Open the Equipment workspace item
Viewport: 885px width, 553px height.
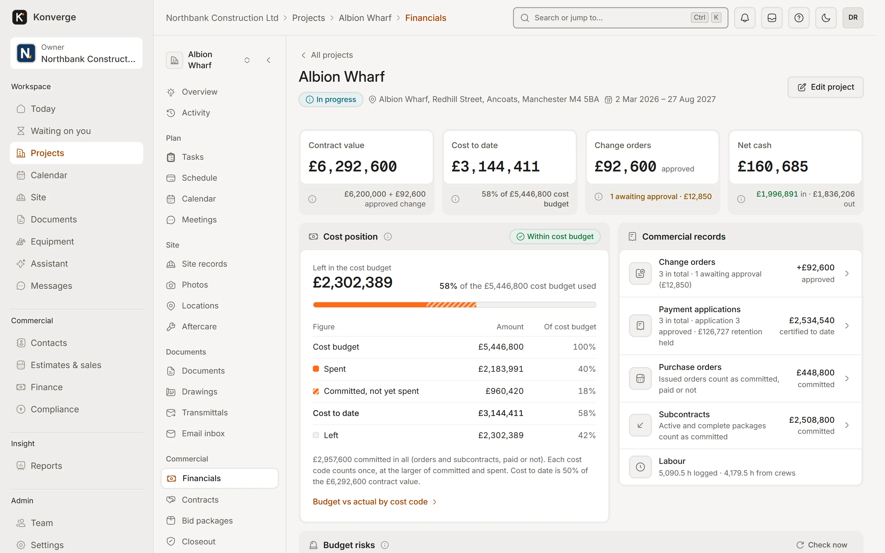[77, 241]
